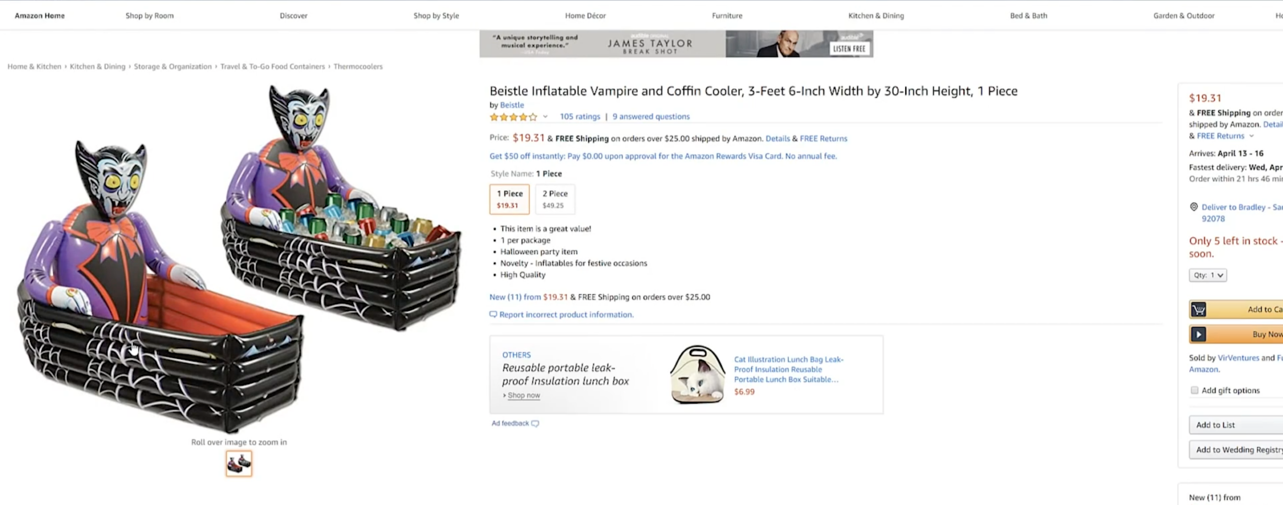
Task: Click the delivery location pin icon
Action: pos(1194,207)
